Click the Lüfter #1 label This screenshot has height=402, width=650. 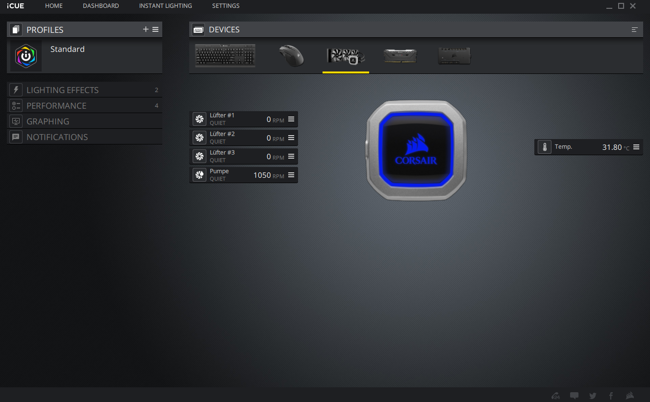[x=222, y=116]
